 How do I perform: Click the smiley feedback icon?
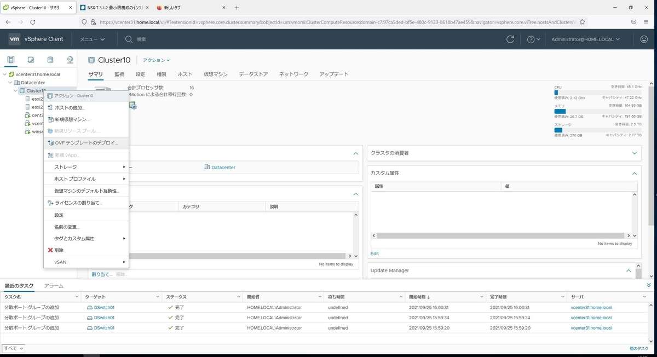point(644,39)
